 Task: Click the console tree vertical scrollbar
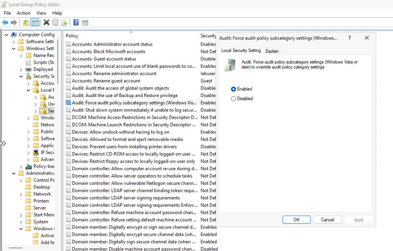point(58,62)
